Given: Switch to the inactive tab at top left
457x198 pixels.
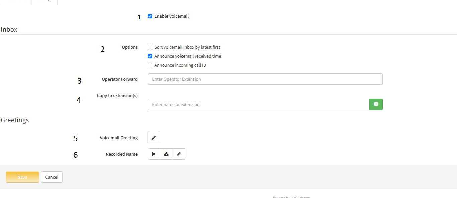Looking at the screenshot, I should [15, 2].
